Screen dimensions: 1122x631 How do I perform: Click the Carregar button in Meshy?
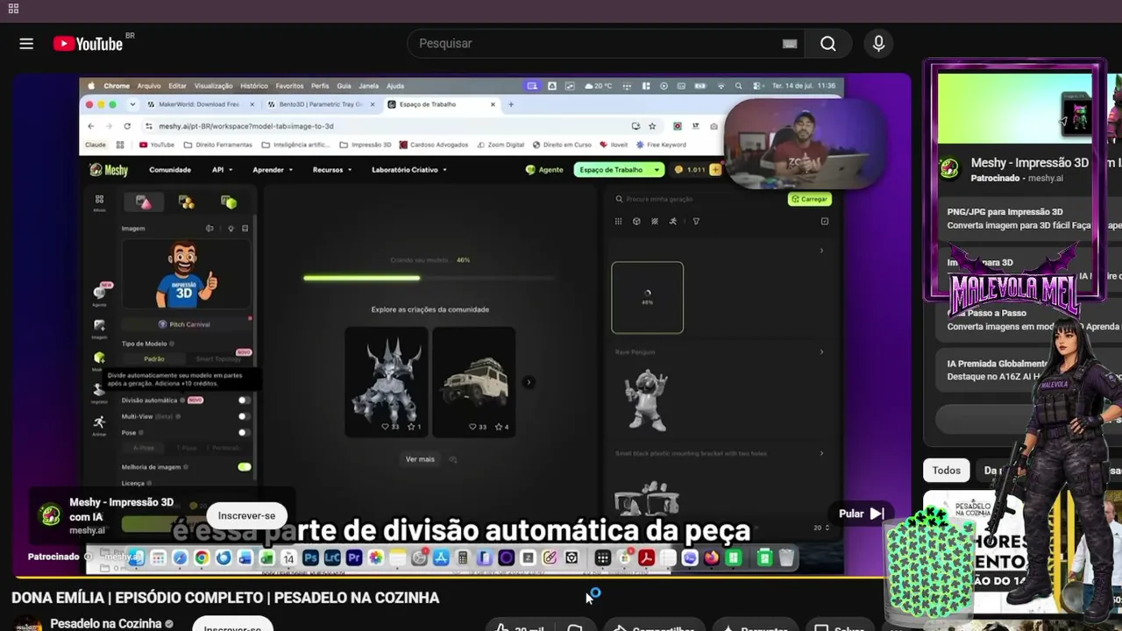(809, 199)
